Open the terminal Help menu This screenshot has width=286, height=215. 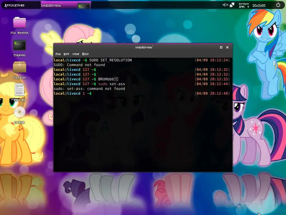tap(85, 54)
